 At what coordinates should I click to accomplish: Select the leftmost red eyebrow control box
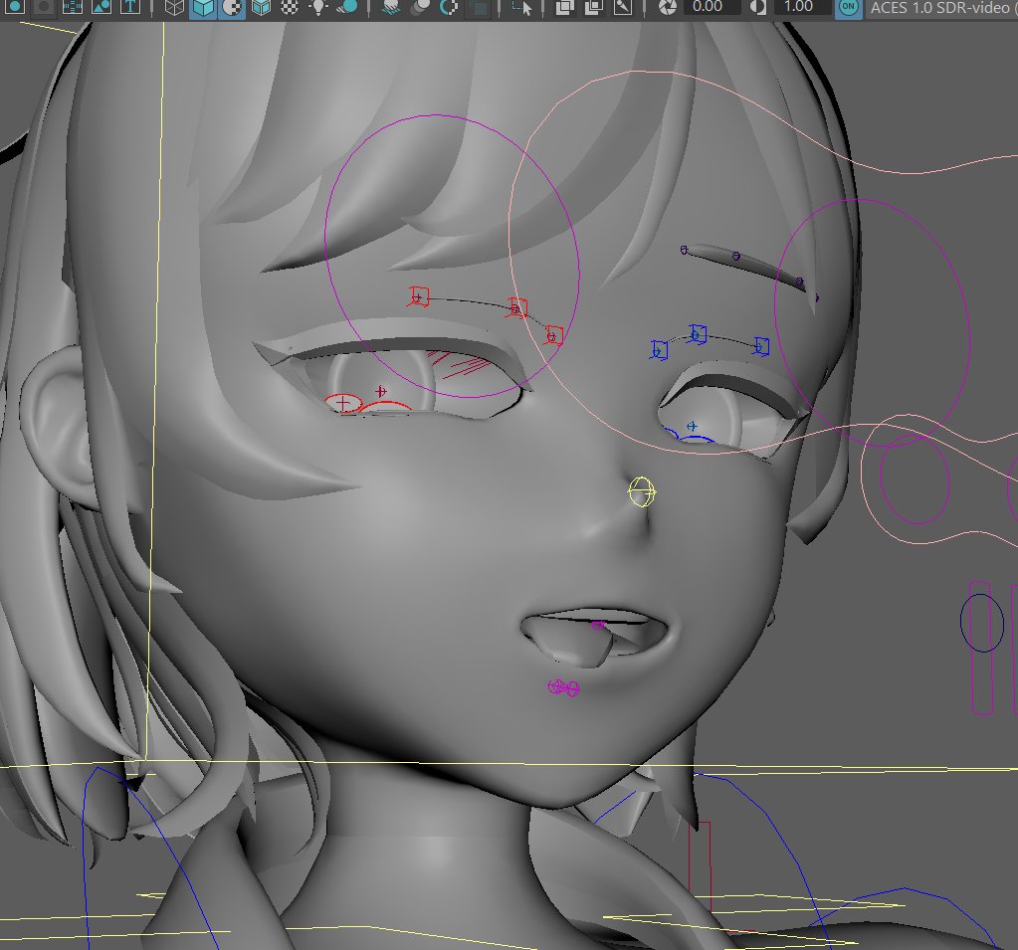(419, 297)
